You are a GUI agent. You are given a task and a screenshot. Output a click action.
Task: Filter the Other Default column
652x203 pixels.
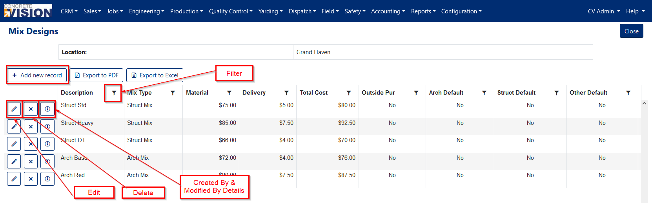tap(628, 93)
